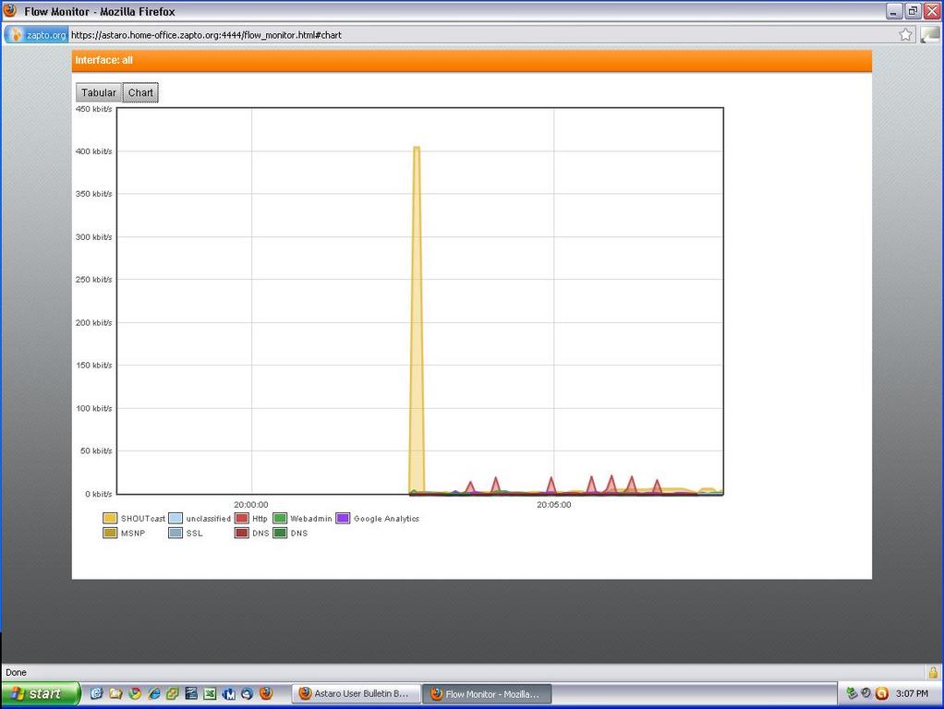Screen dimensions: 944x709
Task: Click the Google Analytics legend swatch
Action: tap(343, 519)
